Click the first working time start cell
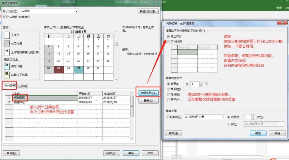Image resolution: width=289 pixels, height=160 pixels. click(187, 52)
